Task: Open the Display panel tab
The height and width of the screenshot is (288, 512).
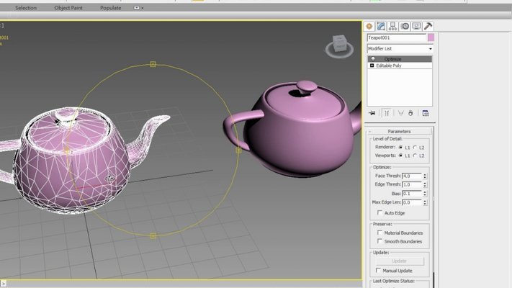Action: pyautogui.click(x=416, y=26)
